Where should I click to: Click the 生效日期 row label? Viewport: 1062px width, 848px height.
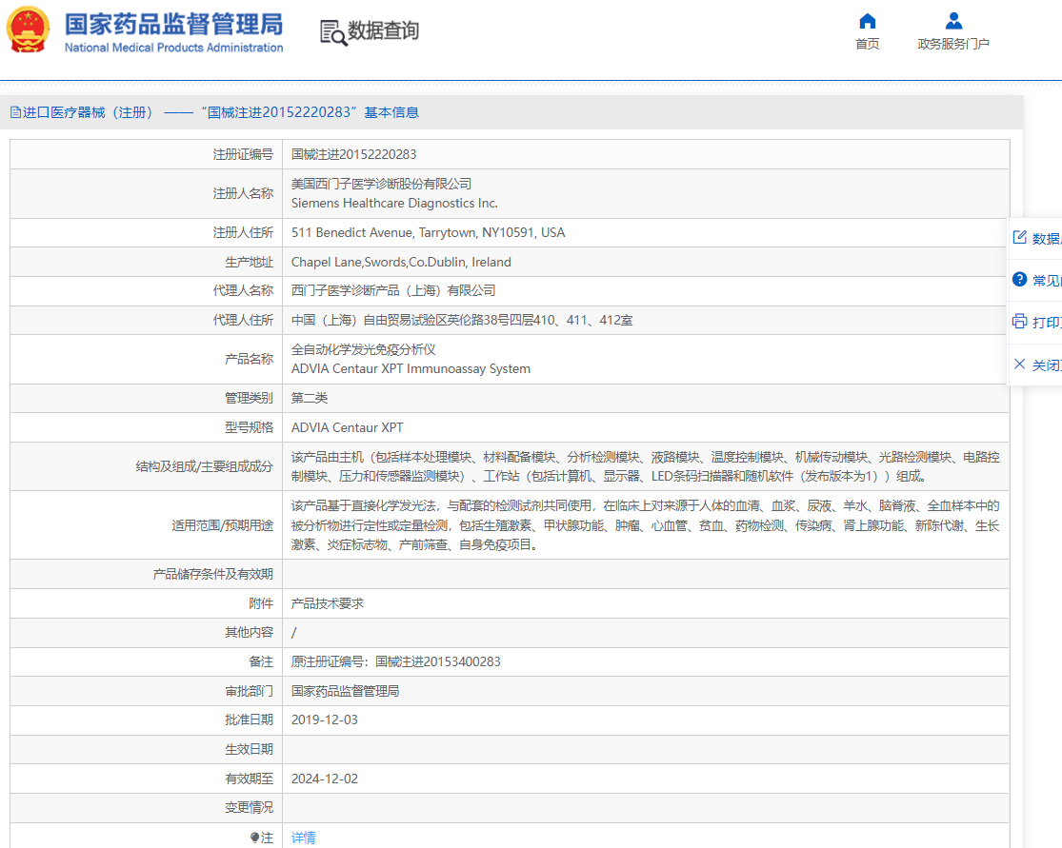pyautogui.click(x=249, y=749)
